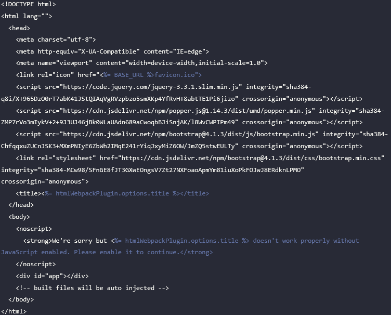Click the opening head tag

[19, 28]
